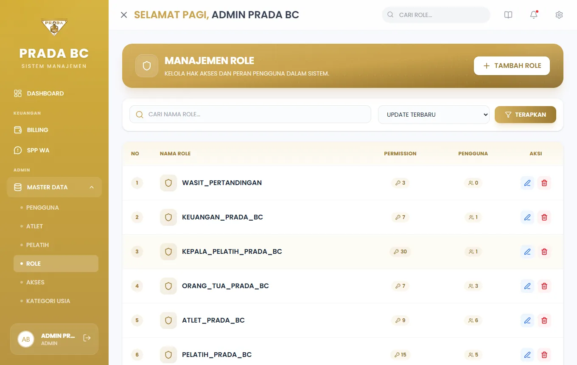Click the permission count 30 badge

tap(400, 252)
